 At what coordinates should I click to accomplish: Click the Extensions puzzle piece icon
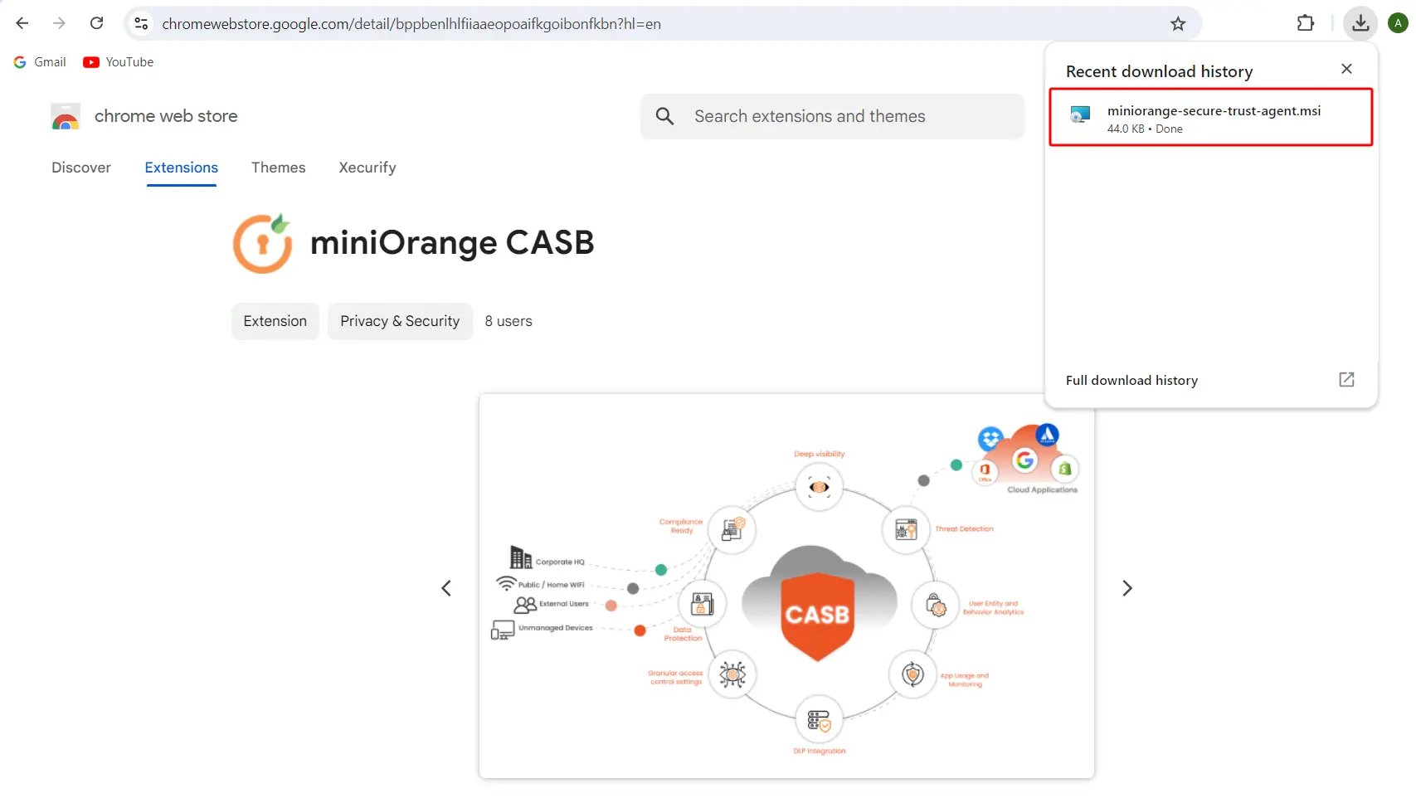click(x=1305, y=22)
